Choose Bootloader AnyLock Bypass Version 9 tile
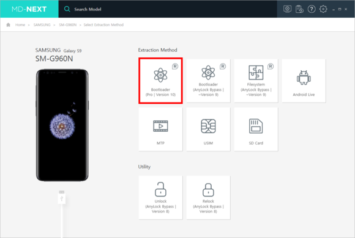 [208, 81]
